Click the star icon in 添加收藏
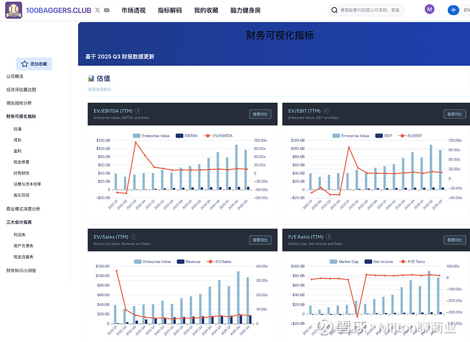470x342 pixels. click(25, 64)
